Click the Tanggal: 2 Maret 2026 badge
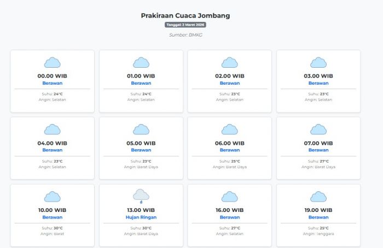383x248 pixels. (185, 25)
